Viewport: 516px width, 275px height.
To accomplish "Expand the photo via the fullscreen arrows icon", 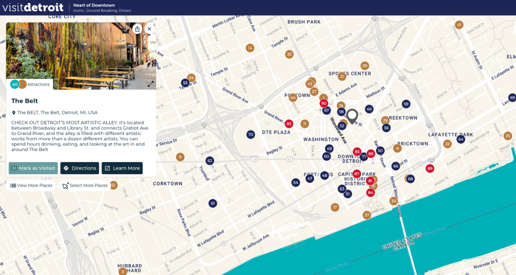I will coord(150,84).
